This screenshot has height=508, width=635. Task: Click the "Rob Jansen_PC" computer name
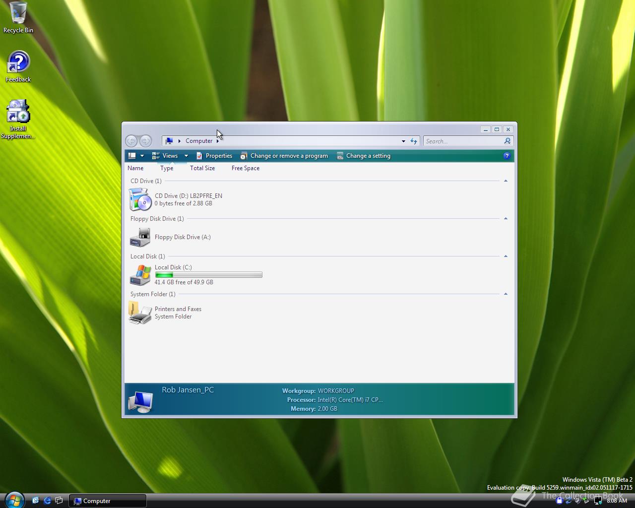[188, 390]
